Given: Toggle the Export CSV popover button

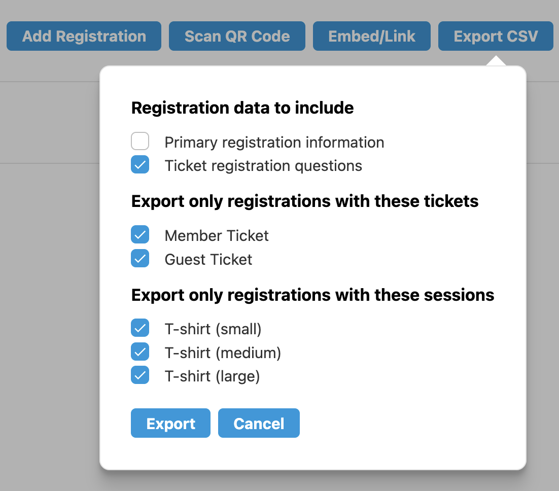Looking at the screenshot, I should (x=496, y=36).
